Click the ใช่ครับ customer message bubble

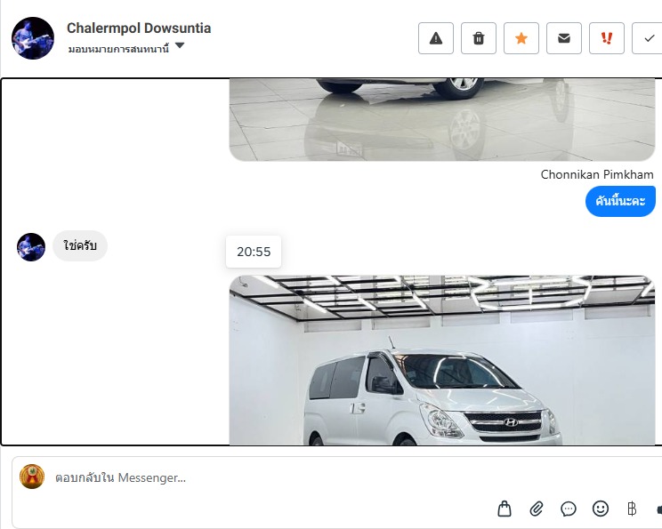pyautogui.click(x=80, y=245)
